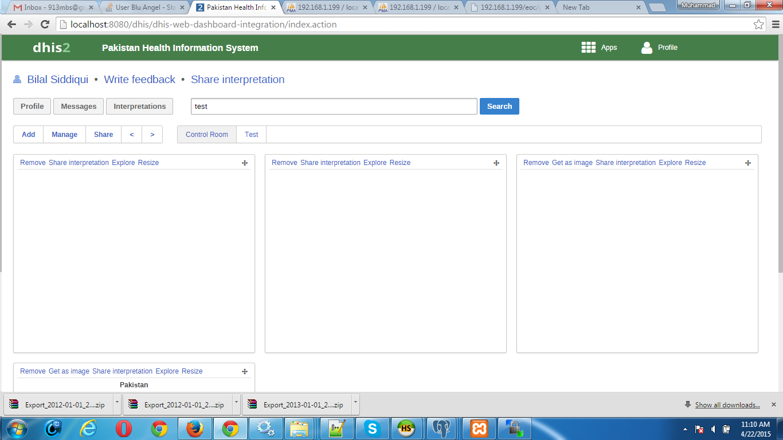This screenshot has height=440, width=783.
Task: Switch to the Control Room dashboard tab
Action: (x=207, y=135)
